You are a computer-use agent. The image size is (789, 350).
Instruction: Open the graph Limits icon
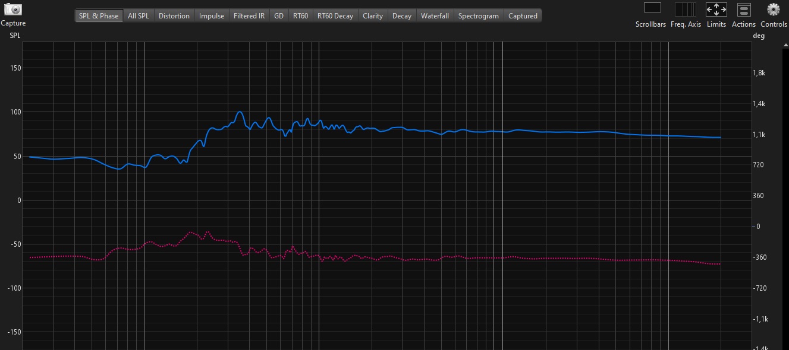click(716, 9)
